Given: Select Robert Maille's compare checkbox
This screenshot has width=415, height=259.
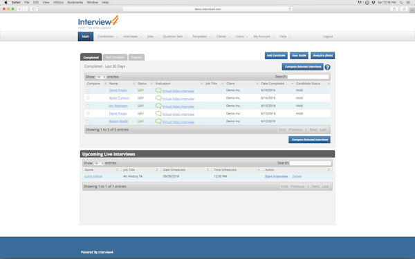Looking at the screenshot, I should point(88,122).
